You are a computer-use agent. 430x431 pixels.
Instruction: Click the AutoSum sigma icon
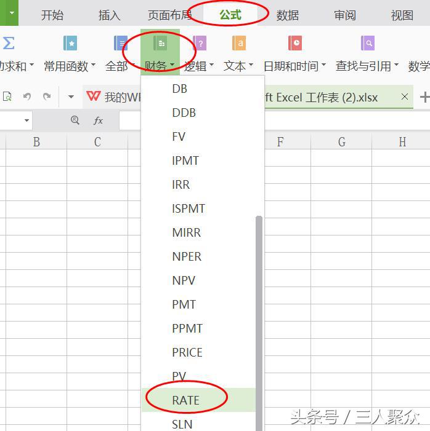tap(9, 43)
